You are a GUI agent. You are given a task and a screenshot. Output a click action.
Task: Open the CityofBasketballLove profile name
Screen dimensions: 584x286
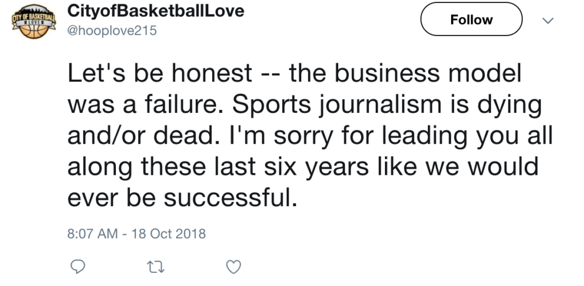coord(155,11)
